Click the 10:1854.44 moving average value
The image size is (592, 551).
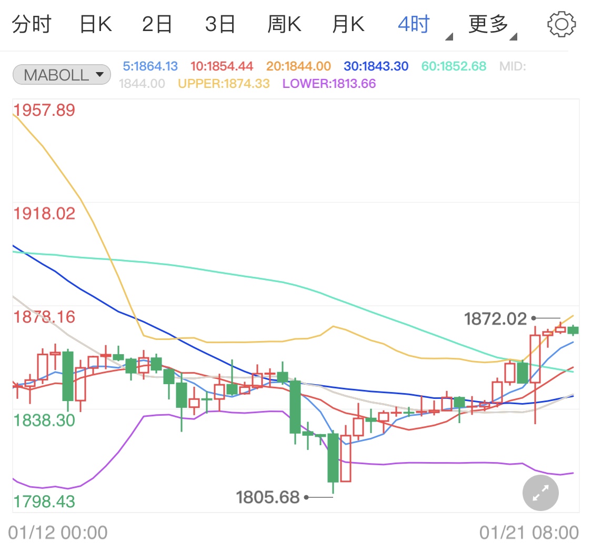click(x=222, y=66)
